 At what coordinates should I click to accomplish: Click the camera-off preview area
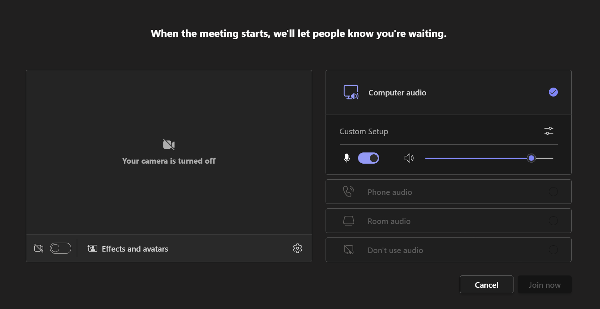169,152
